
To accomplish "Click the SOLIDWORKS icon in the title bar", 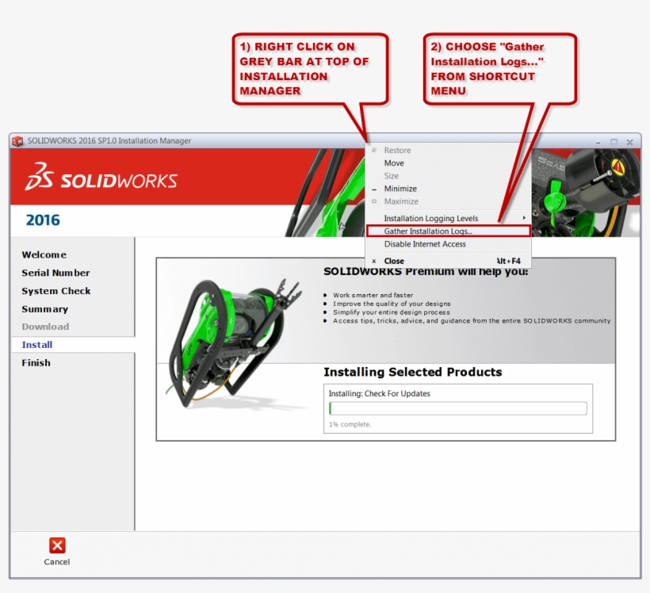I will click(16, 140).
